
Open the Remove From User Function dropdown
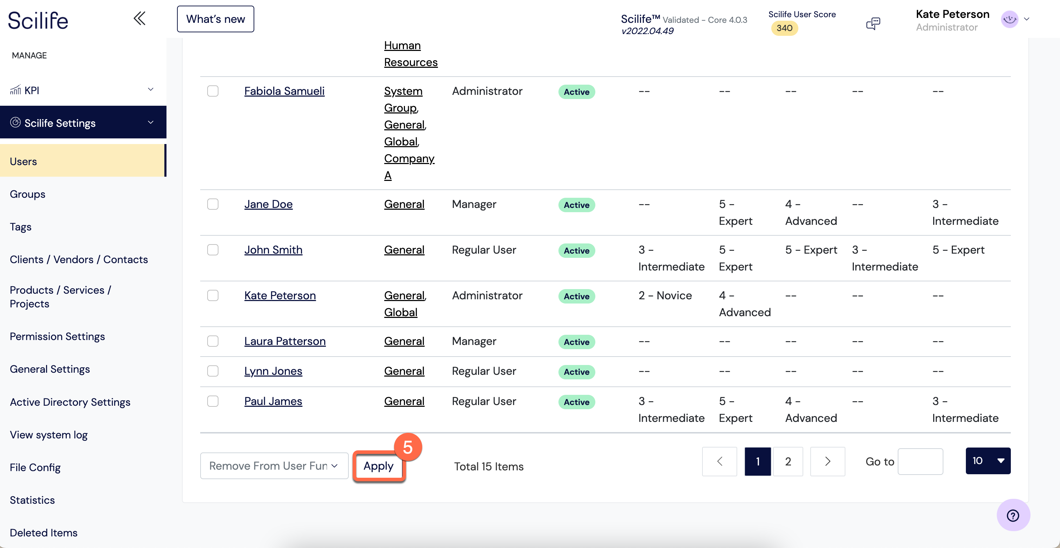[x=274, y=466]
